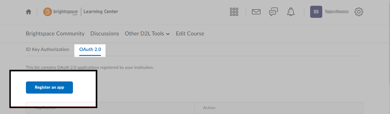The image size is (390, 114).
Task: Click the Brightspace by D2L logo
Action: pyautogui.click(x=61, y=12)
